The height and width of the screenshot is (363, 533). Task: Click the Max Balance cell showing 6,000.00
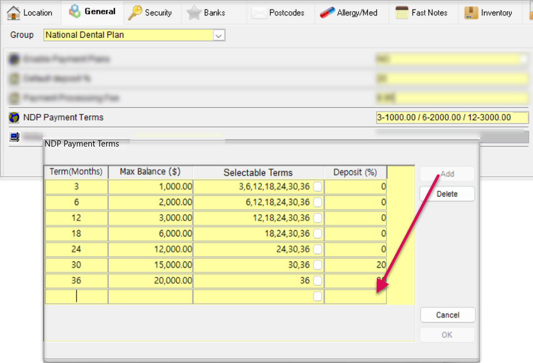coord(150,234)
